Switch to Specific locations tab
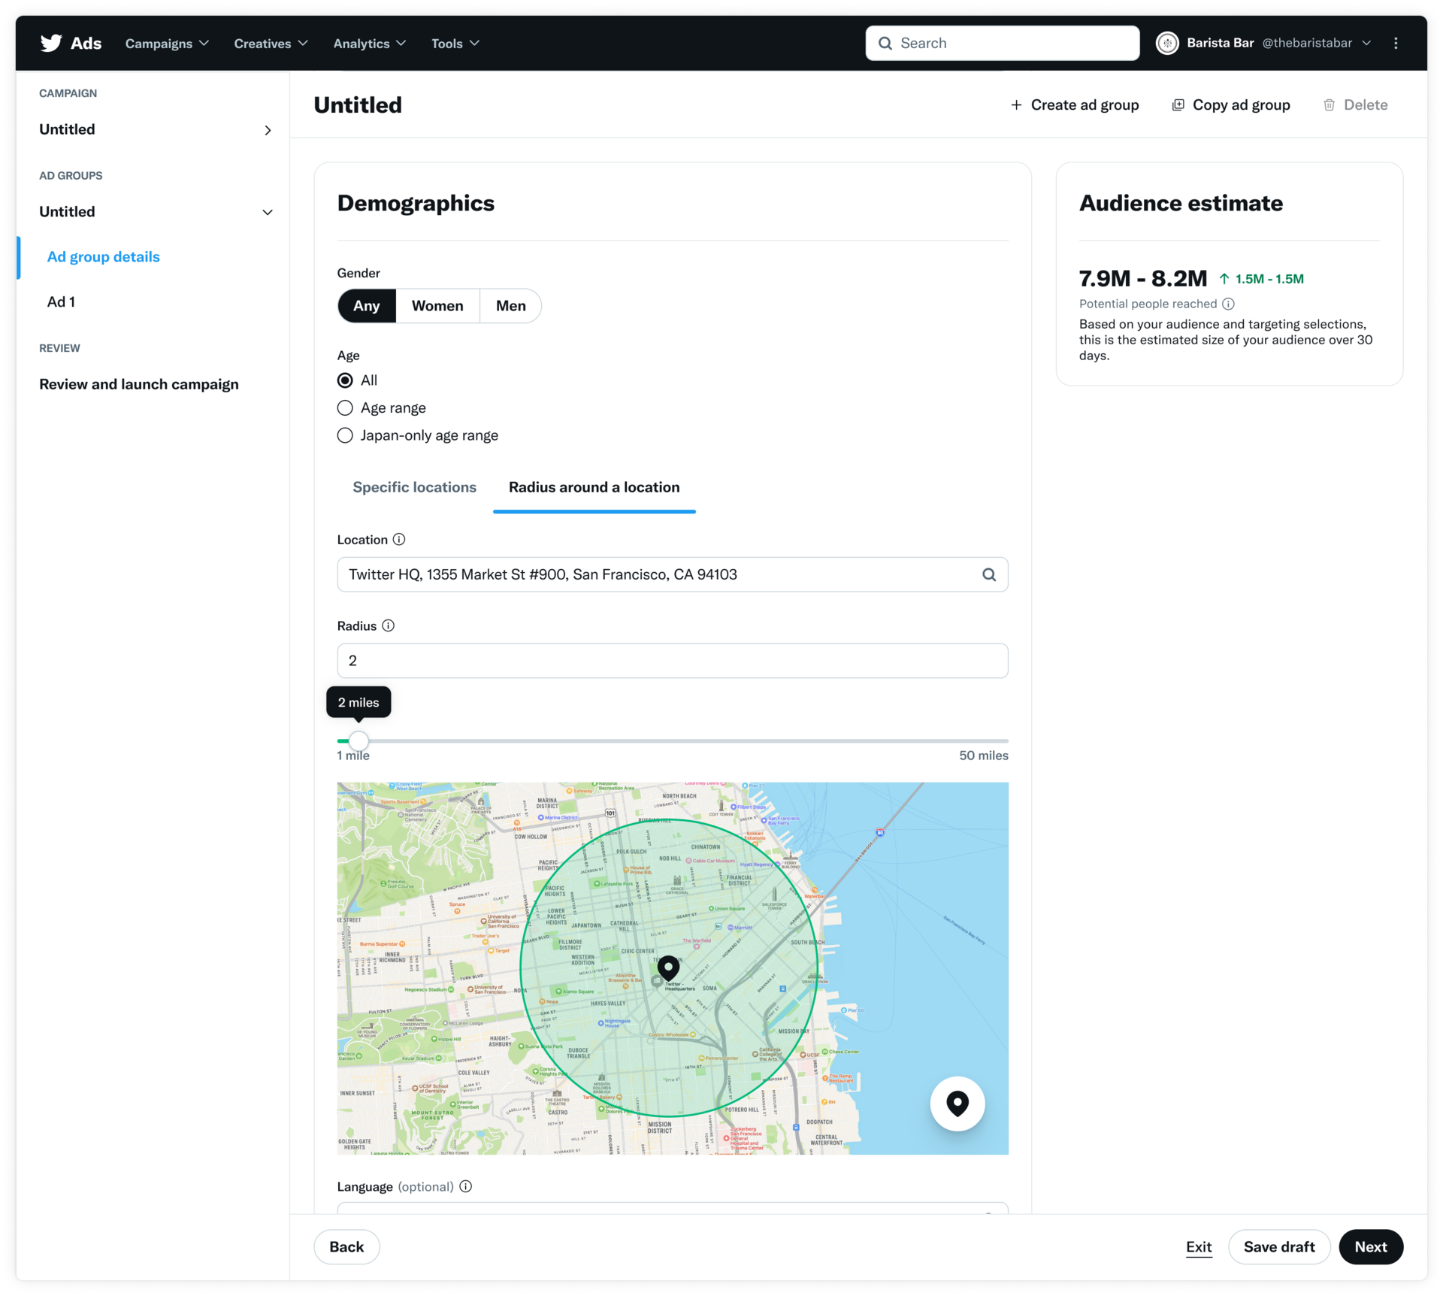This screenshot has width=1443, height=1296. [x=414, y=486]
